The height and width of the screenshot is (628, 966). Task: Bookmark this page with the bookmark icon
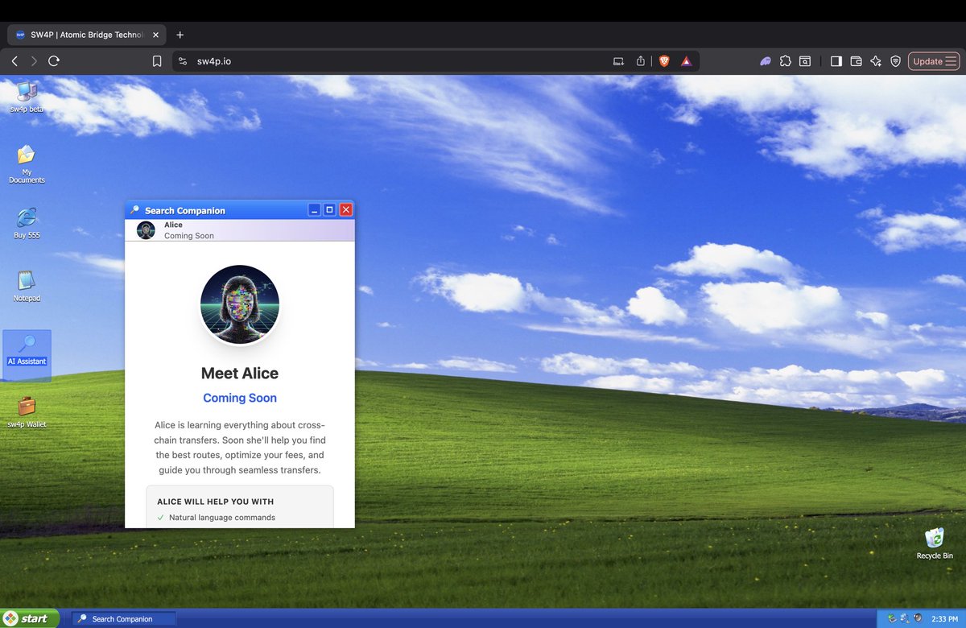coord(157,61)
